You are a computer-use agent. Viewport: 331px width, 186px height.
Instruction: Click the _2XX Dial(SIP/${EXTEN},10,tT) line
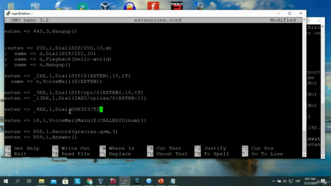point(68,76)
